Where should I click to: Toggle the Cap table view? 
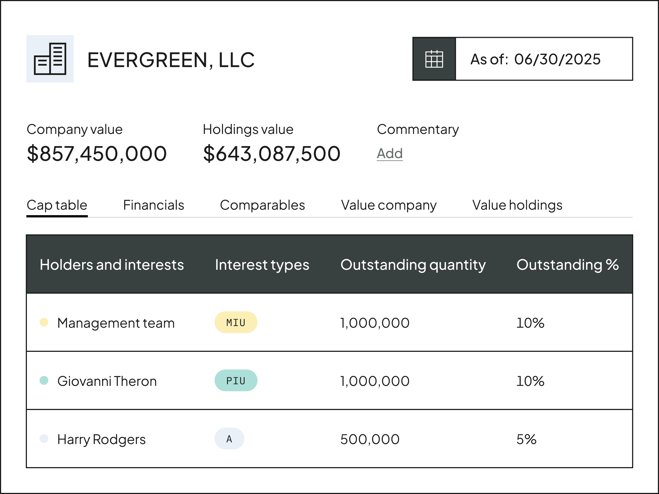coord(56,205)
